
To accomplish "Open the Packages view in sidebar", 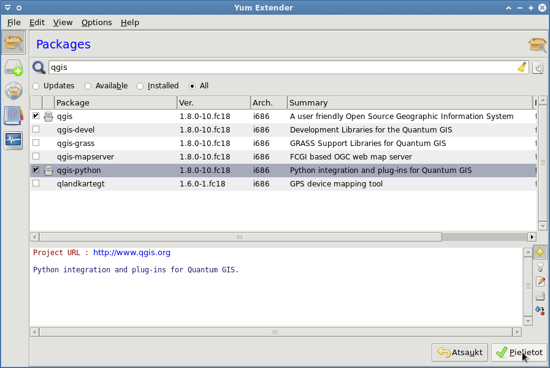I will tap(13, 42).
